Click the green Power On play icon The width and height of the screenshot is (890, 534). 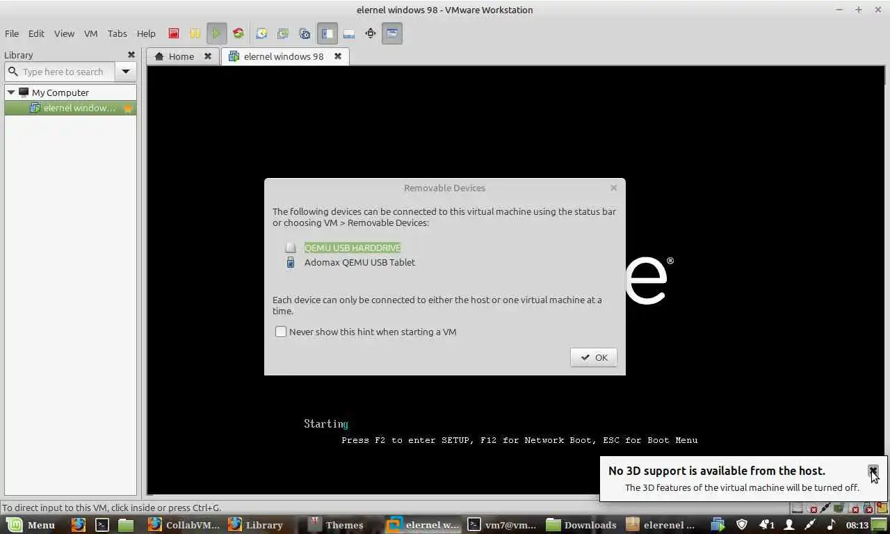coord(217,33)
